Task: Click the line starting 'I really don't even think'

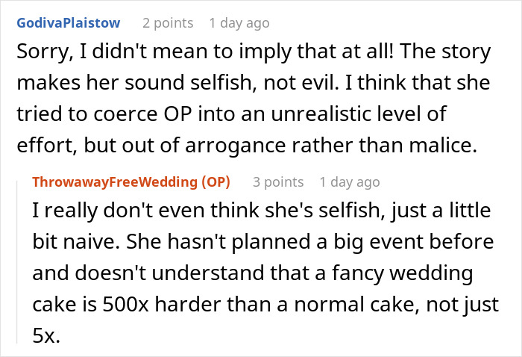Action: pos(261,211)
